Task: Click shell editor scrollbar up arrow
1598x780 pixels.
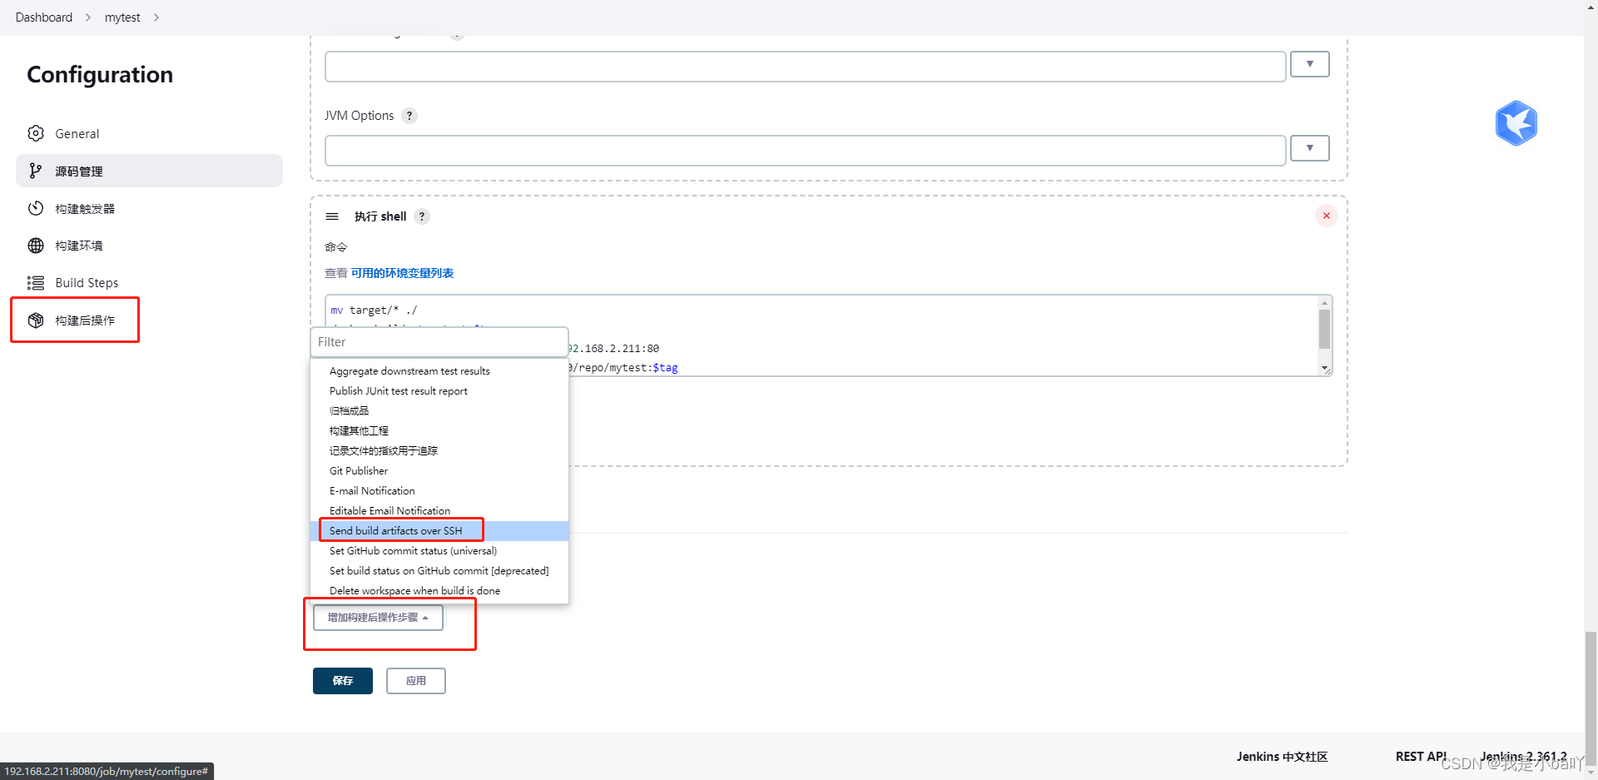Action: tap(1325, 302)
